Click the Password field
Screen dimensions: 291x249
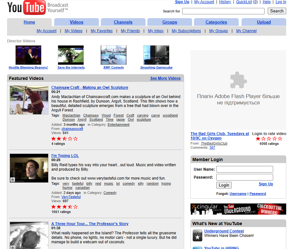click(x=245, y=177)
